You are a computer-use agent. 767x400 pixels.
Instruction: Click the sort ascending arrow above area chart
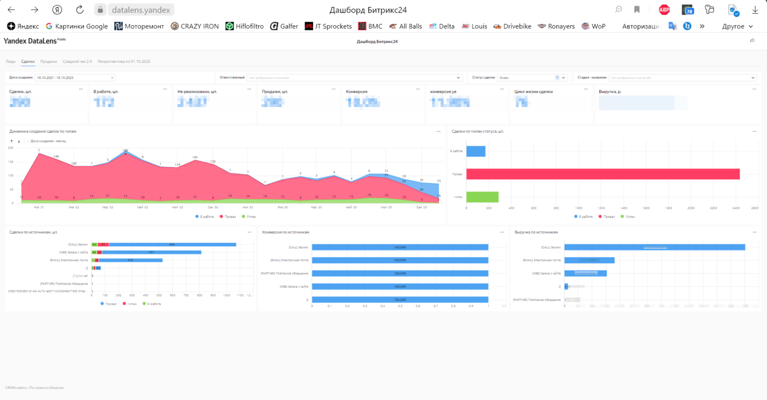pos(12,141)
